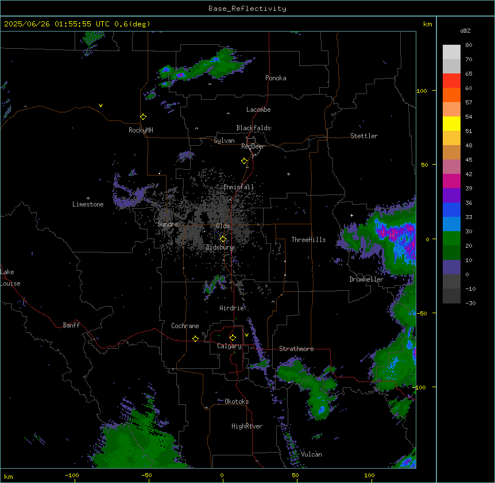
Task: Select the yellow 54–51 dBZ legend swatch
Action: click(x=451, y=123)
